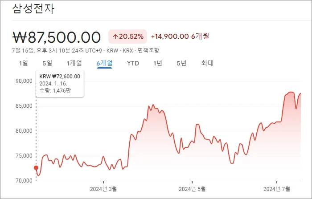This screenshot has height=199, width=312.
Task: Click the 80,000 y-axis label
Action: pyautogui.click(x=24, y=131)
